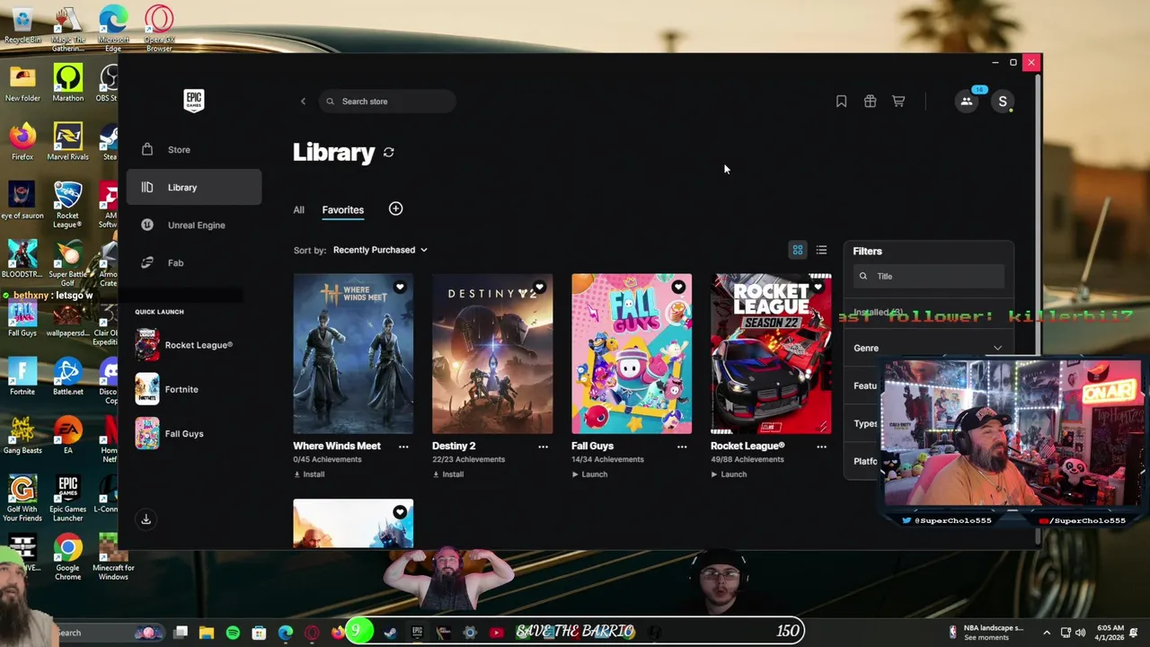Add a new collection with the plus icon
1150x647 pixels.
(395, 208)
